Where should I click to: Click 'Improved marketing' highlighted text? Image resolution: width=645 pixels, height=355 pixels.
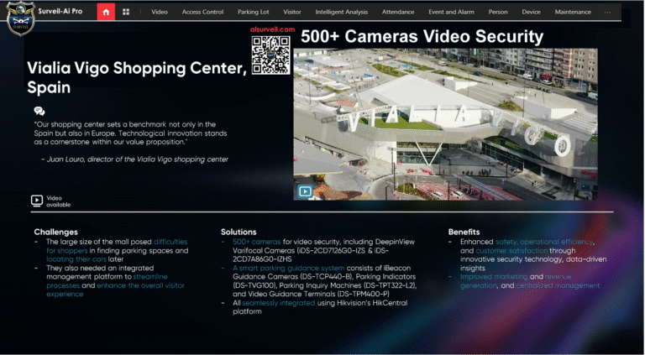point(494,276)
